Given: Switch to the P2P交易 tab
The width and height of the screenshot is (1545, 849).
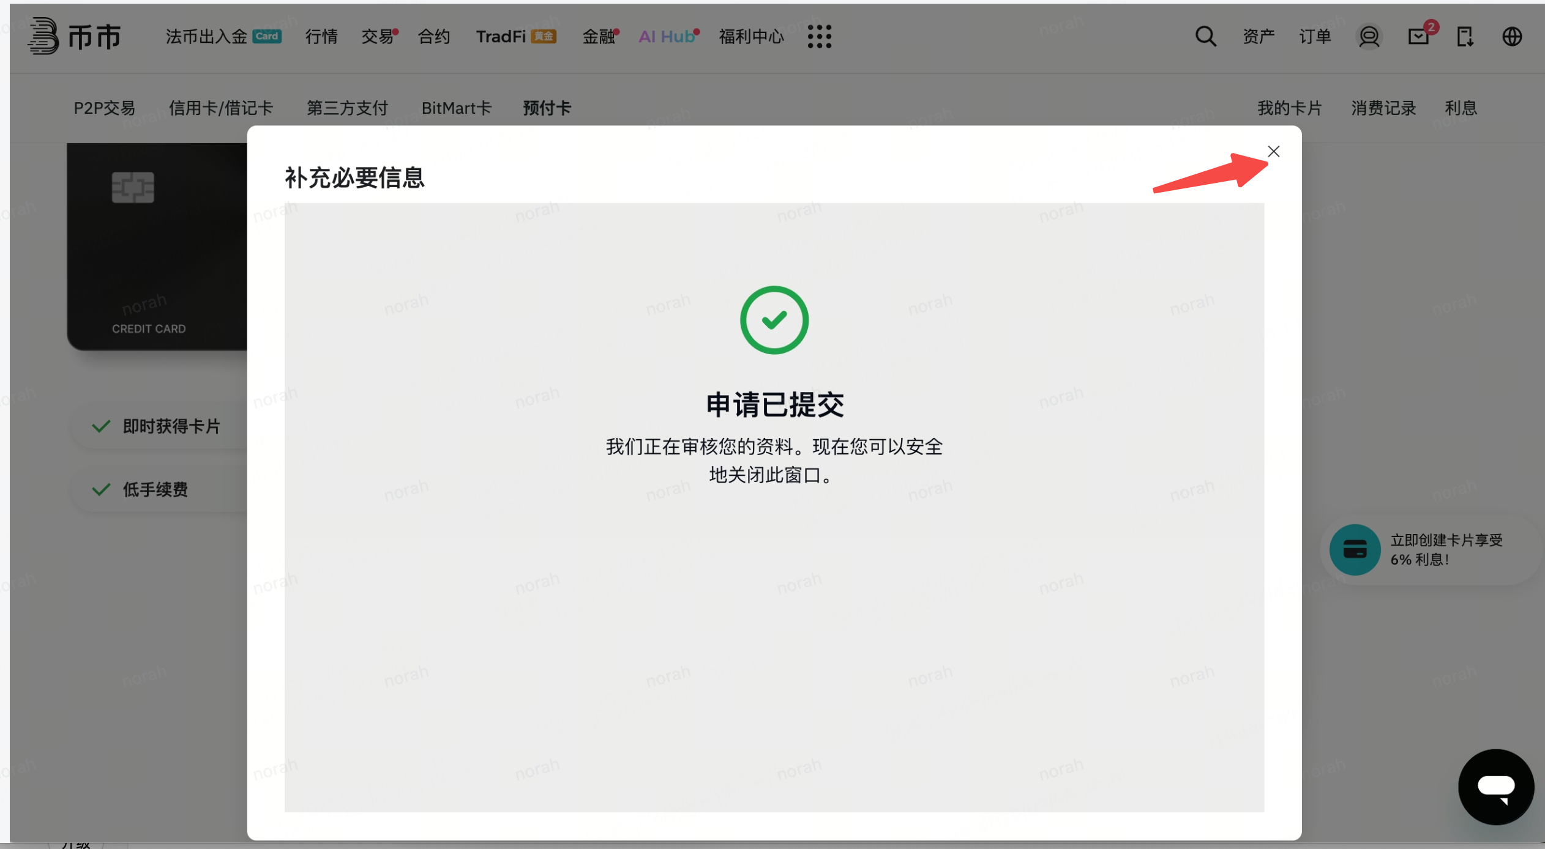Looking at the screenshot, I should [x=104, y=108].
